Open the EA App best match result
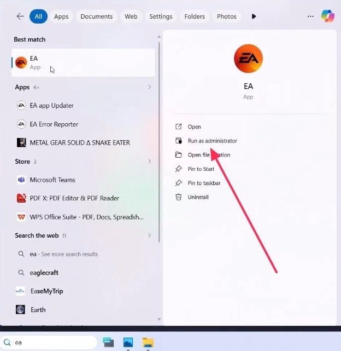Screen dimensions: 341x351 (x=83, y=62)
